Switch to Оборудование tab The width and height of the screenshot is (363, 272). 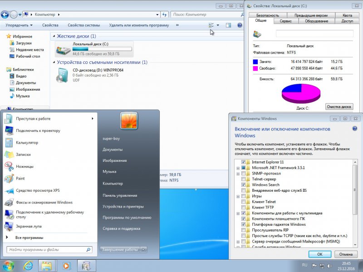[316, 21]
